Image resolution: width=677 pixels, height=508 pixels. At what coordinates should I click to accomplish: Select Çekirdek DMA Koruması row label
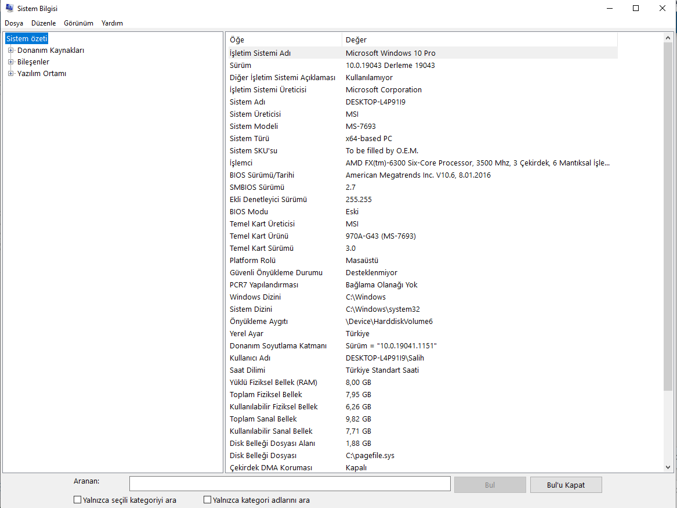(x=271, y=468)
